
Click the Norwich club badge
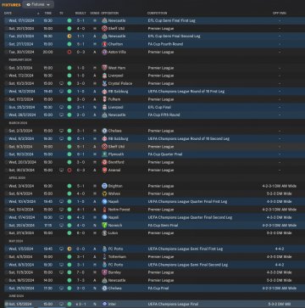[x=104, y=226]
